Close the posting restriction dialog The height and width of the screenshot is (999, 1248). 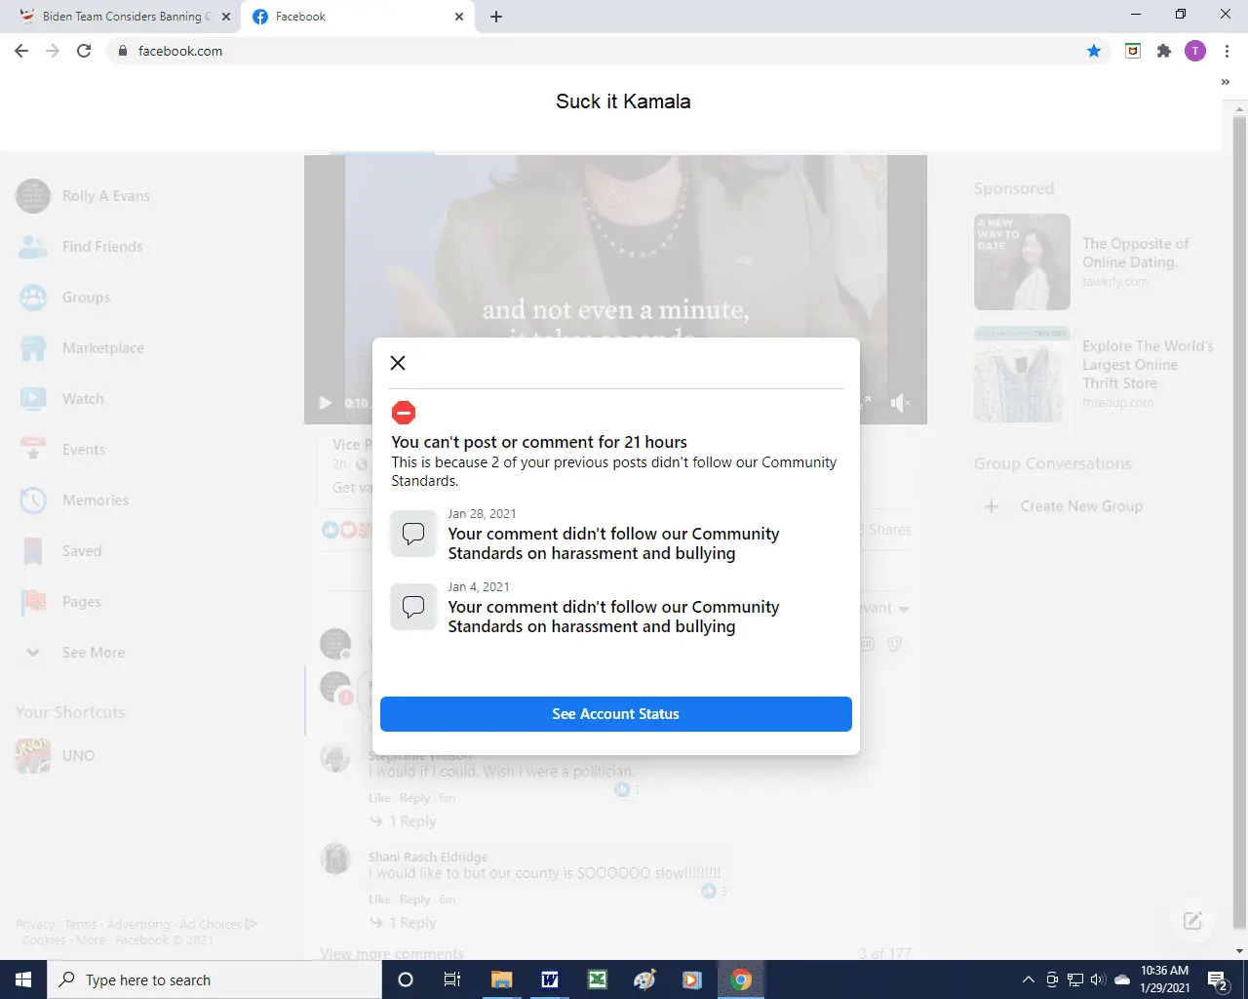pos(398,363)
